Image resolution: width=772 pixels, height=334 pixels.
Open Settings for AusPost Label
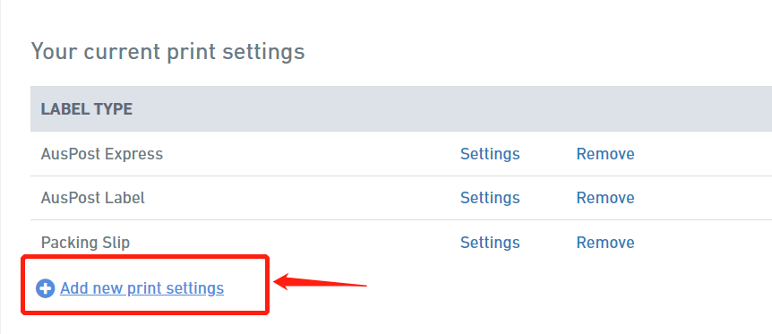490,198
